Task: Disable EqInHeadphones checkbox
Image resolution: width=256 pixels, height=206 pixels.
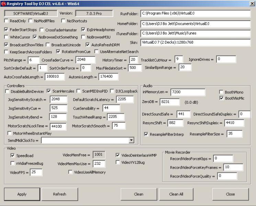Action: (x=83, y=30)
